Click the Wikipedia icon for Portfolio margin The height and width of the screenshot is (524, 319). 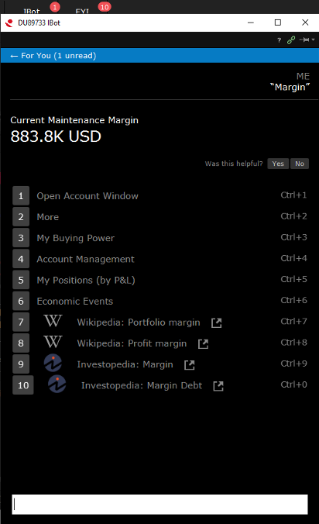click(x=53, y=322)
